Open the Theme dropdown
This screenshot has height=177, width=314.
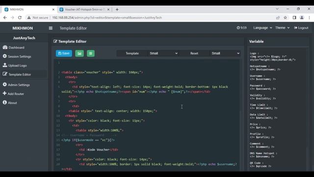coord(283,28)
